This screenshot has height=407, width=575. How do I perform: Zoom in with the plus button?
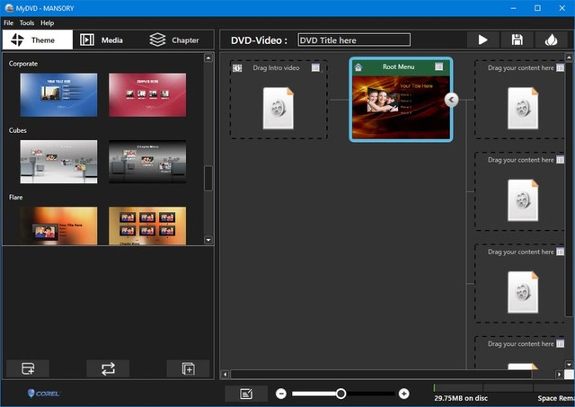click(x=403, y=394)
